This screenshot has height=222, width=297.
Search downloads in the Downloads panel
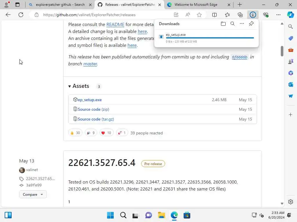(232, 24)
